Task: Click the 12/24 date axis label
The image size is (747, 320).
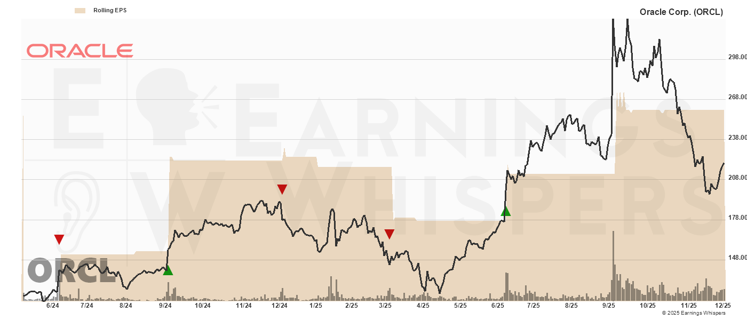Action: point(280,306)
